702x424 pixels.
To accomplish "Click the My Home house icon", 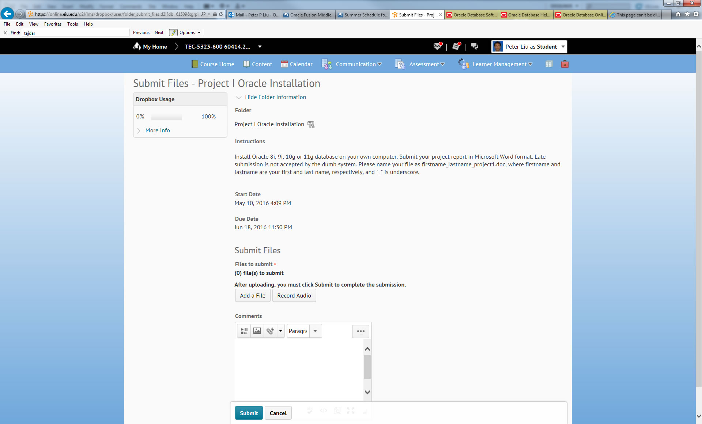I will [x=137, y=46].
